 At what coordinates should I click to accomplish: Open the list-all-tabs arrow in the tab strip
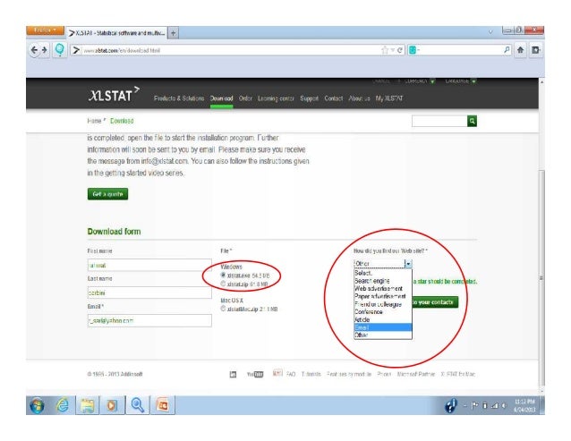click(x=490, y=32)
